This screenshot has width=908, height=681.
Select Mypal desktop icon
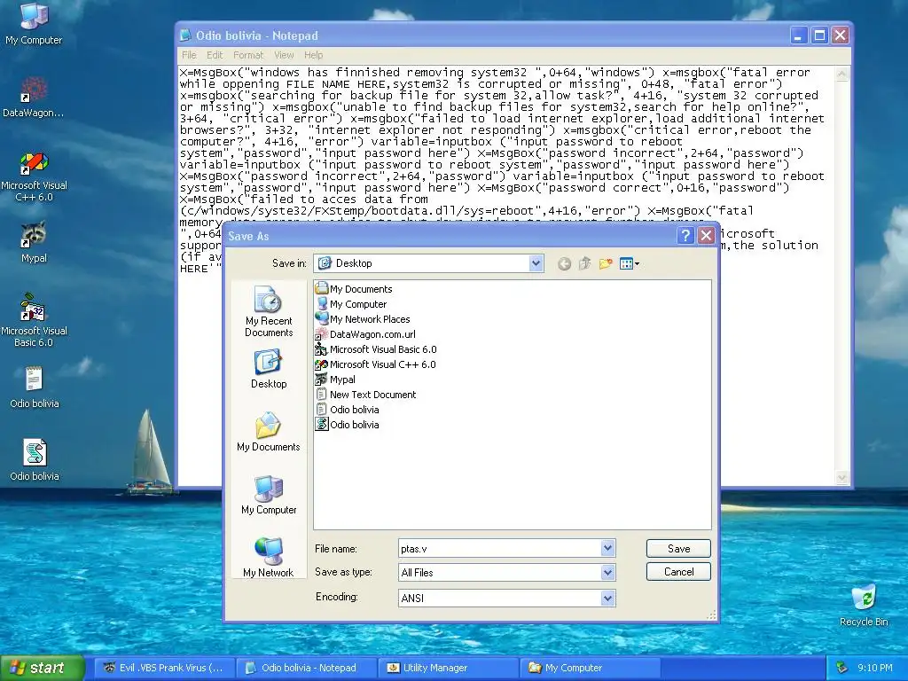tap(34, 242)
